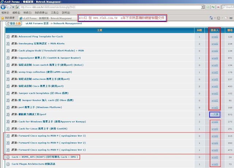
Task: Click sticky icon beside syslog2msn Ver 2
Action: 8,143
